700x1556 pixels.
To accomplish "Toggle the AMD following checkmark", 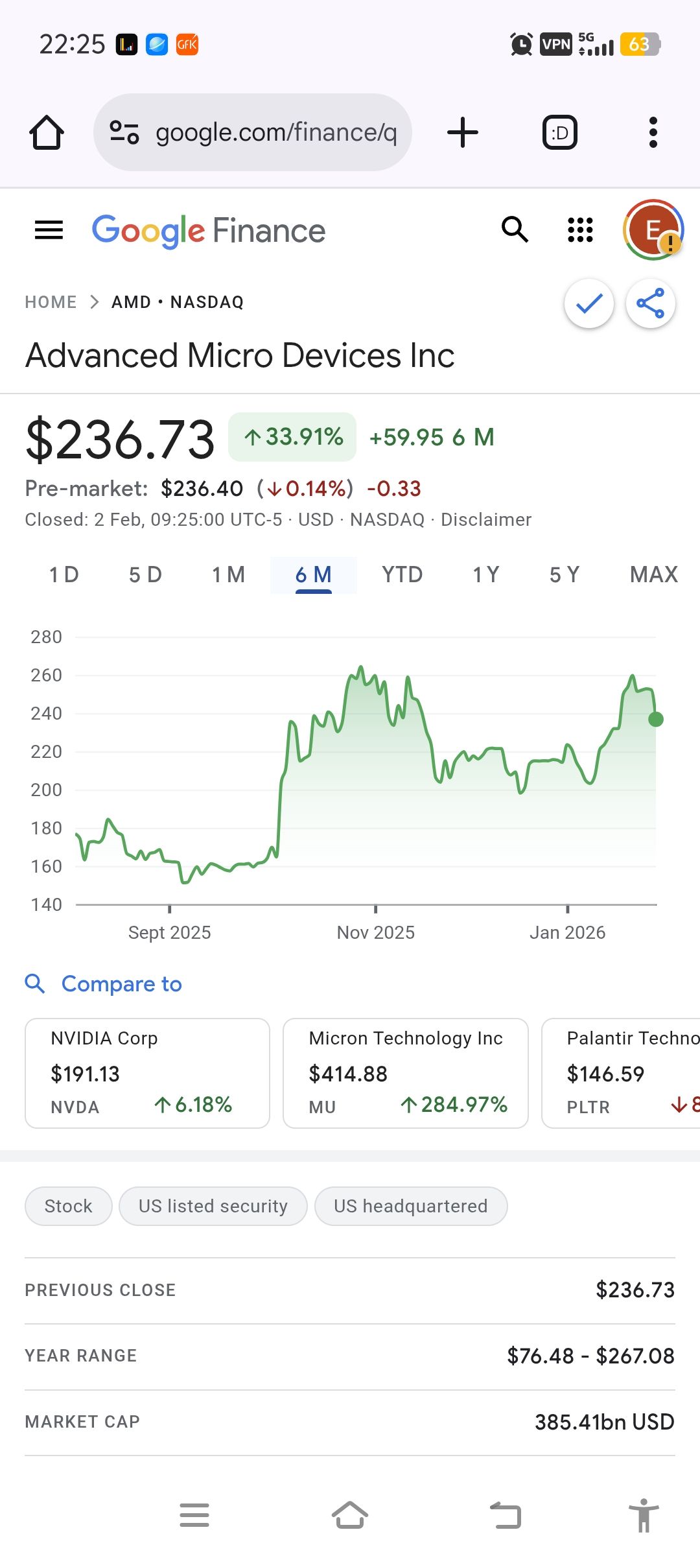I will [589, 303].
